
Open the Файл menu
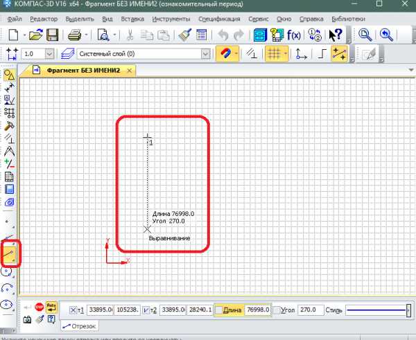(15, 19)
